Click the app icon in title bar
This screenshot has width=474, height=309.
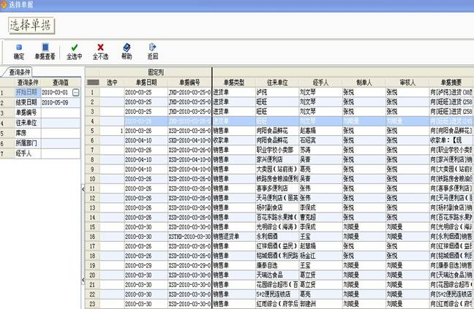pos(4,4)
